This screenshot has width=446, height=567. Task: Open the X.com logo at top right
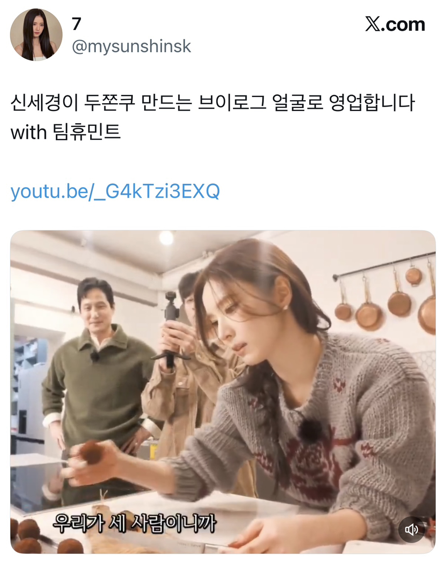395,24
